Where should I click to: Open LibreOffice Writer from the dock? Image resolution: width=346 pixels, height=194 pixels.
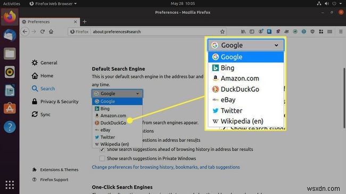[10, 90]
